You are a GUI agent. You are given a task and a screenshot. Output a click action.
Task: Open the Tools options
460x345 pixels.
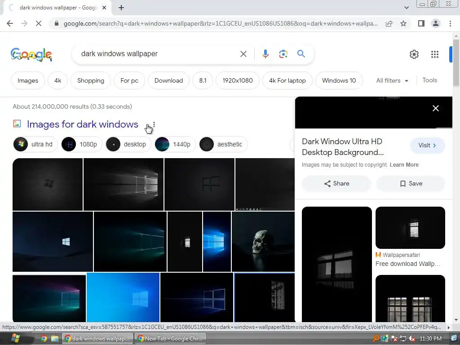[x=429, y=80]
